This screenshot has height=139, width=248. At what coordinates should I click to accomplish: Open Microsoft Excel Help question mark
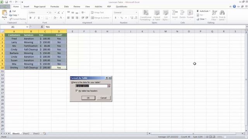click(x=234, y=7)
